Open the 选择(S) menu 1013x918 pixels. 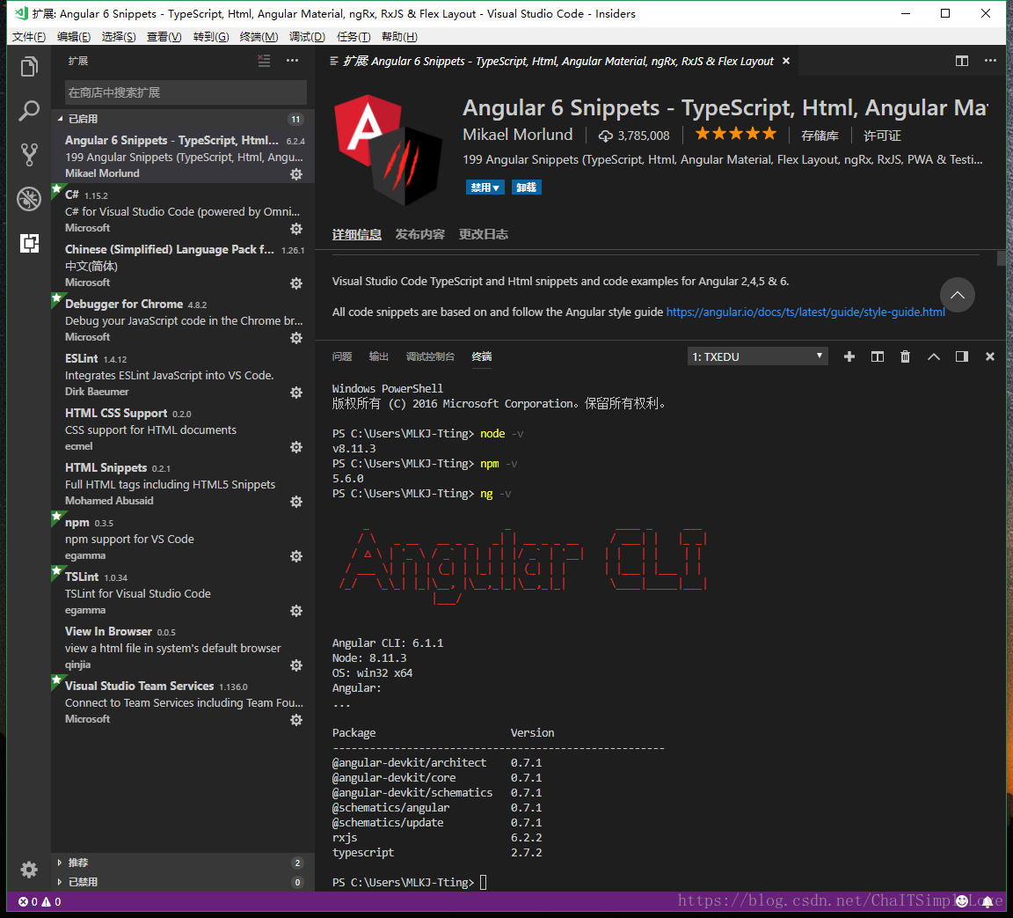click(x=119, y=37)
